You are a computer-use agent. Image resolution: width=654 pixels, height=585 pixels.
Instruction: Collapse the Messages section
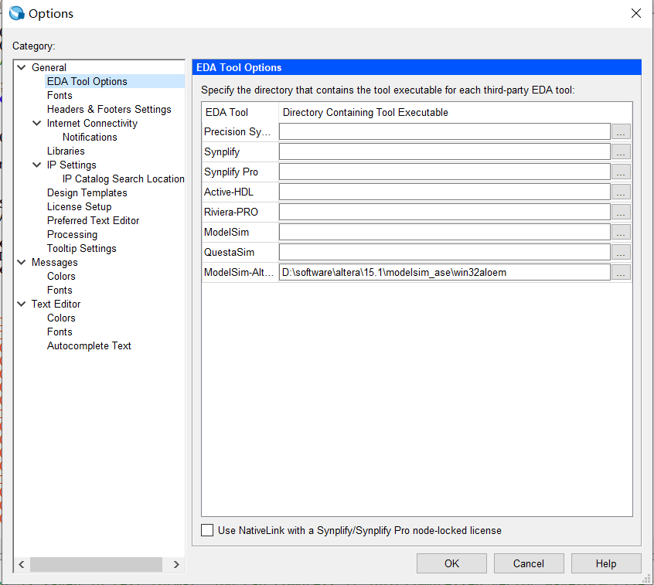click(22, 262)
